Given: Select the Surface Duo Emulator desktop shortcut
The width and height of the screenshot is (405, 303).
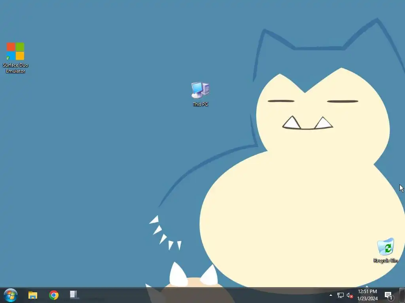Looking at the screenshot, I should coord(15,58).
